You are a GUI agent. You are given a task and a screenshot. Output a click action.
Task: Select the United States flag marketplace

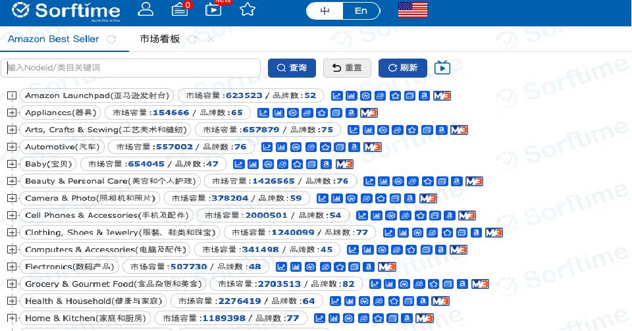[x=412, y=10]
